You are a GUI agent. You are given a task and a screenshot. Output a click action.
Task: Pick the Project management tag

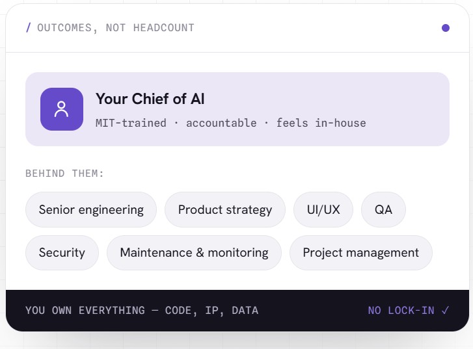[361, 253]
